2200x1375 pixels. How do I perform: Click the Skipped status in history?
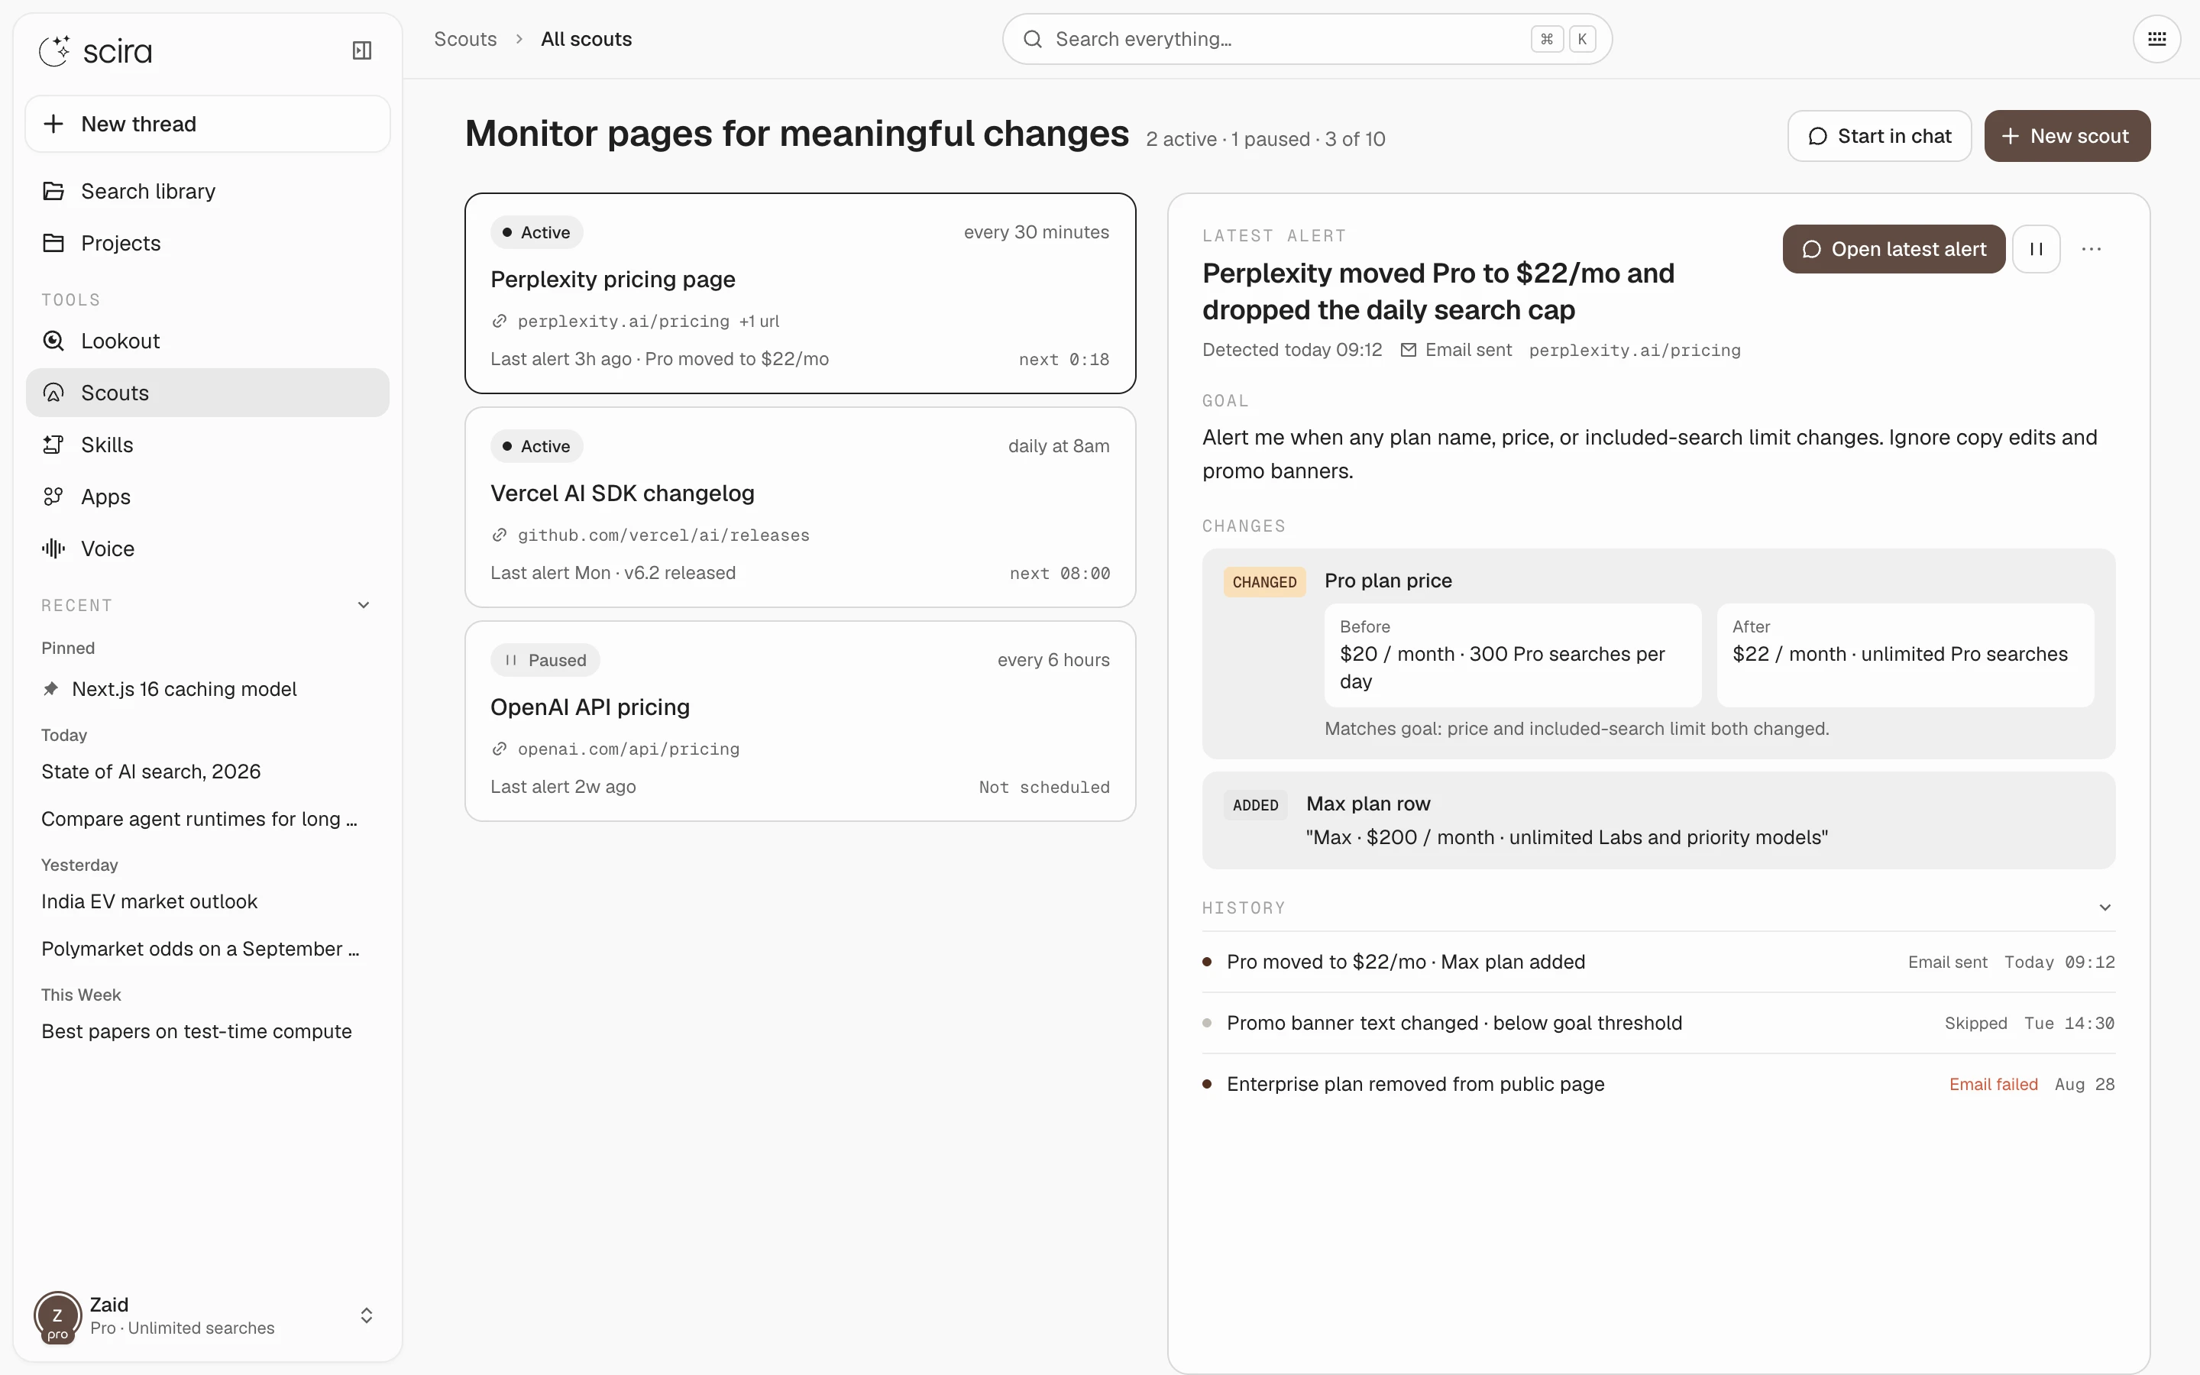(1975, 1023)
